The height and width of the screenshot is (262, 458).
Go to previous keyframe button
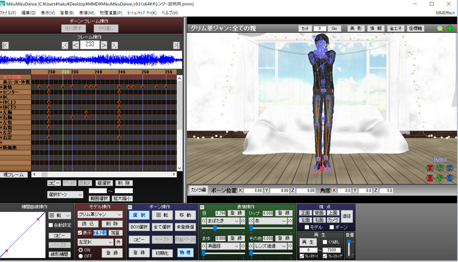(65, 45)
